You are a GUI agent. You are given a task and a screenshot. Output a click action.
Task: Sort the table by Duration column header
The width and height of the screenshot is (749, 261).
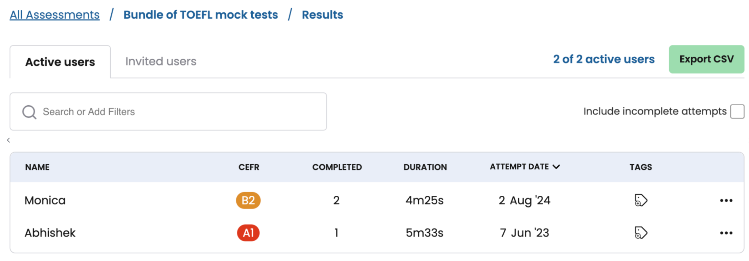point(425,167)
